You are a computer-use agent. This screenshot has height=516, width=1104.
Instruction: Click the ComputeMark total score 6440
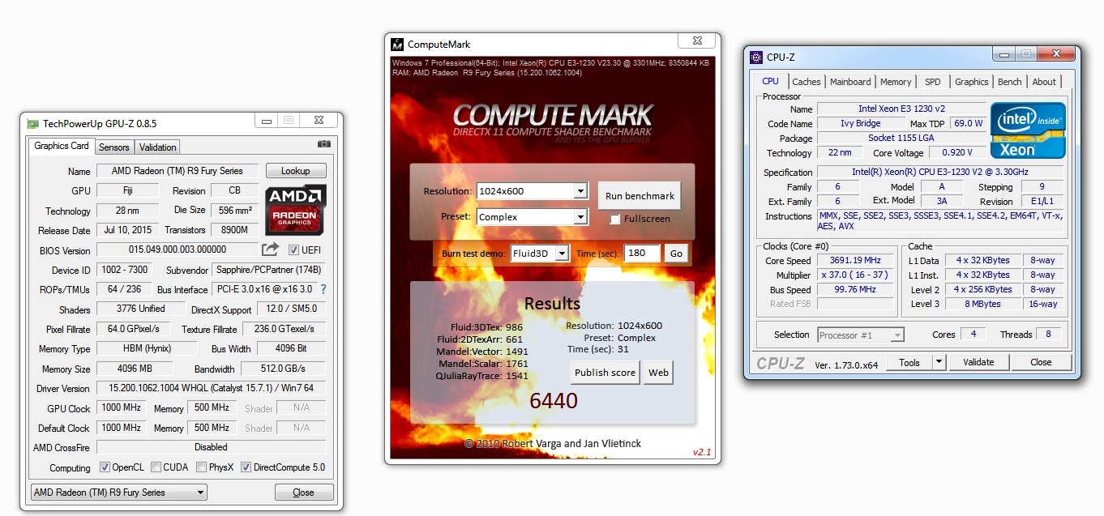[553, 401]
